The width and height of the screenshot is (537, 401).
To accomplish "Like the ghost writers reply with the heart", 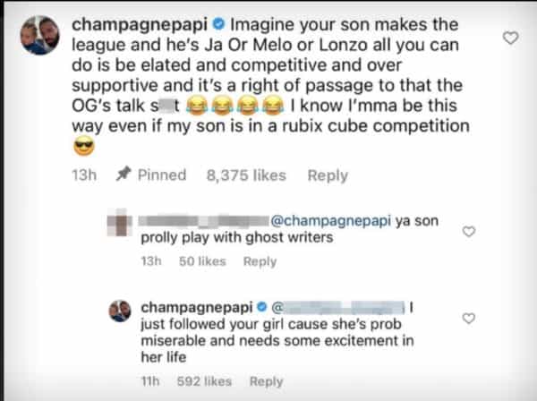I will 467,232.
